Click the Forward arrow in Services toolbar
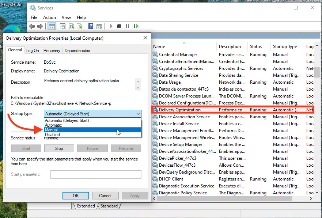 pos(41,26)
